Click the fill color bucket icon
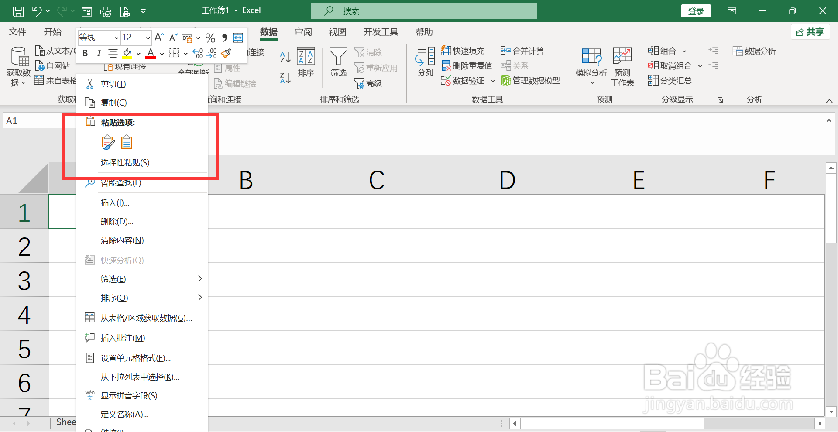 pos(127,53)
